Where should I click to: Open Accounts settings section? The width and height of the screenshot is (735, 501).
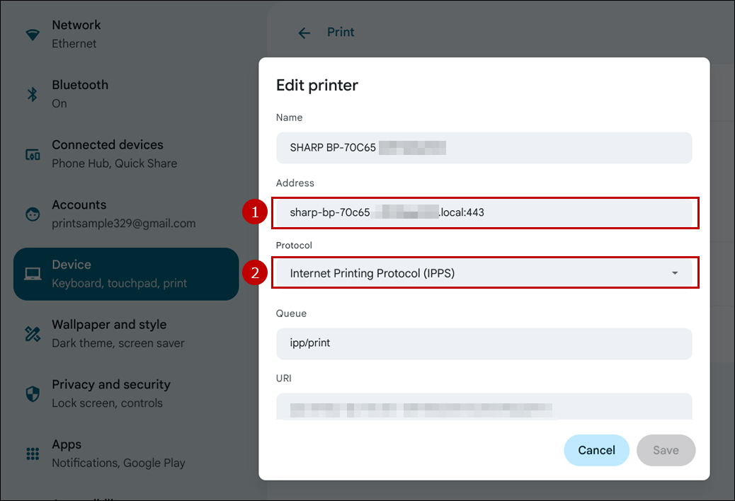point(126,214)
